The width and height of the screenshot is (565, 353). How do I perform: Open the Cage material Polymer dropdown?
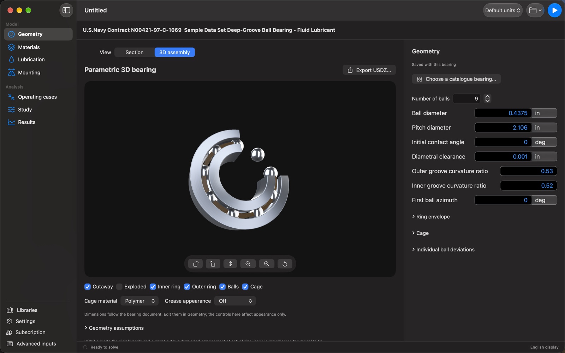click(139, 301)
